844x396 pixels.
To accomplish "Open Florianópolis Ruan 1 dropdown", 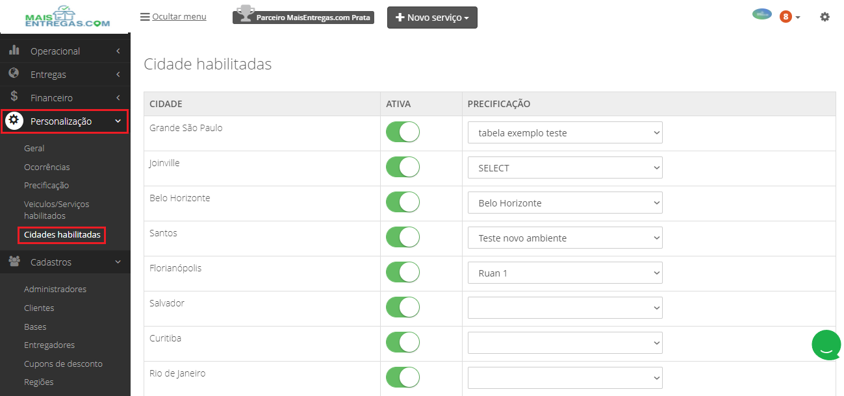I will (x=565, y=273).
